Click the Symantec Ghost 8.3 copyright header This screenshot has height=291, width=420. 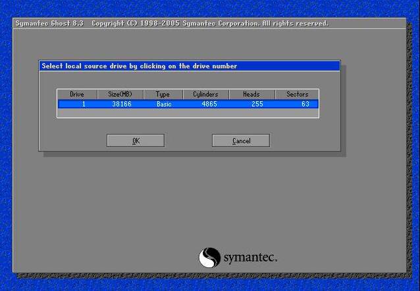coord(171,23)
